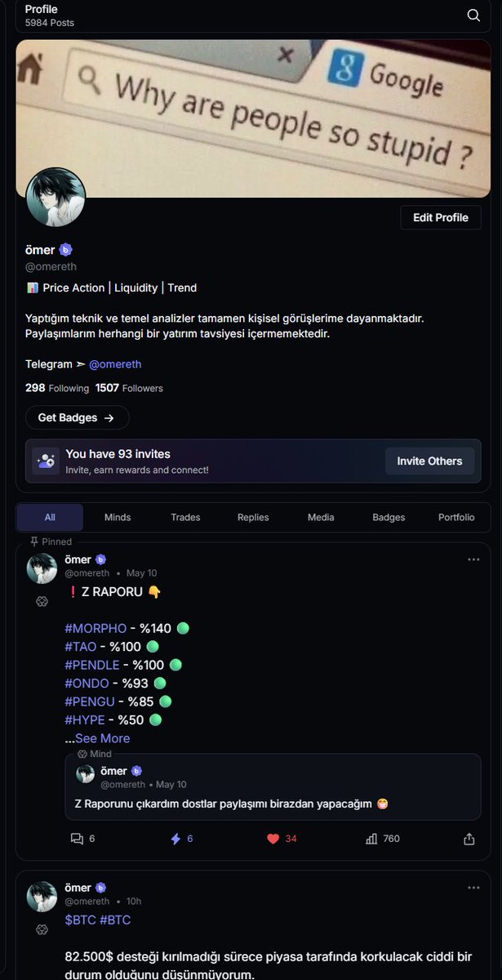Click the verified badge next to ömer name
The image size is (502, 980).
66,250
